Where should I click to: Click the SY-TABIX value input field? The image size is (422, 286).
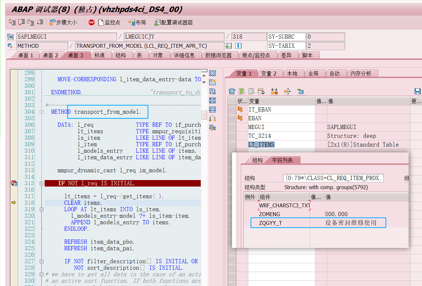point(325,45)
